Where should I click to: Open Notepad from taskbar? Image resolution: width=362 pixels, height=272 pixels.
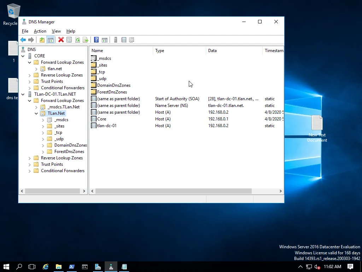click(124, 267)
